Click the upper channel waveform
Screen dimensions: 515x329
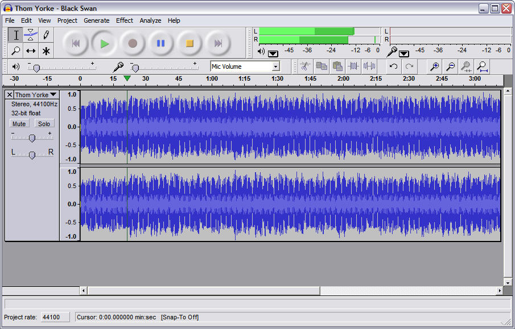pos(290,127)
